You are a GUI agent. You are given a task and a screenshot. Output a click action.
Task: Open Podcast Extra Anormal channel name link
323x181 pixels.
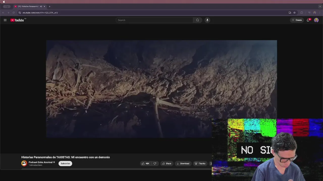point(41,162)
